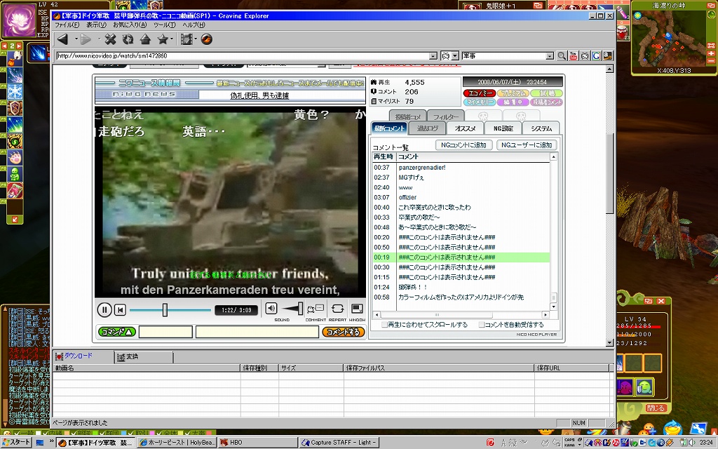
Task: Switch to the HBO taskbar window
Action: coord(257,443)
